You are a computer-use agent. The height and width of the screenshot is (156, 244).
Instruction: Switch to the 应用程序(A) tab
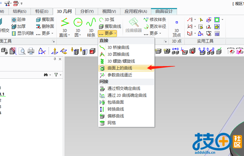(x=136, y=12)
